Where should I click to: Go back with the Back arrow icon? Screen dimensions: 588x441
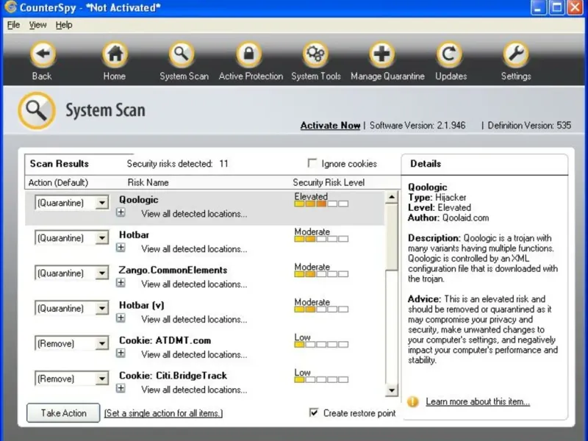43,54
